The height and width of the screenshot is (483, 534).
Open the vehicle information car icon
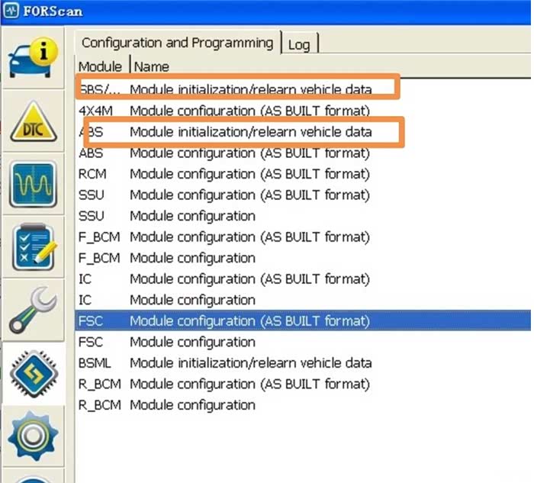[34, 57]
